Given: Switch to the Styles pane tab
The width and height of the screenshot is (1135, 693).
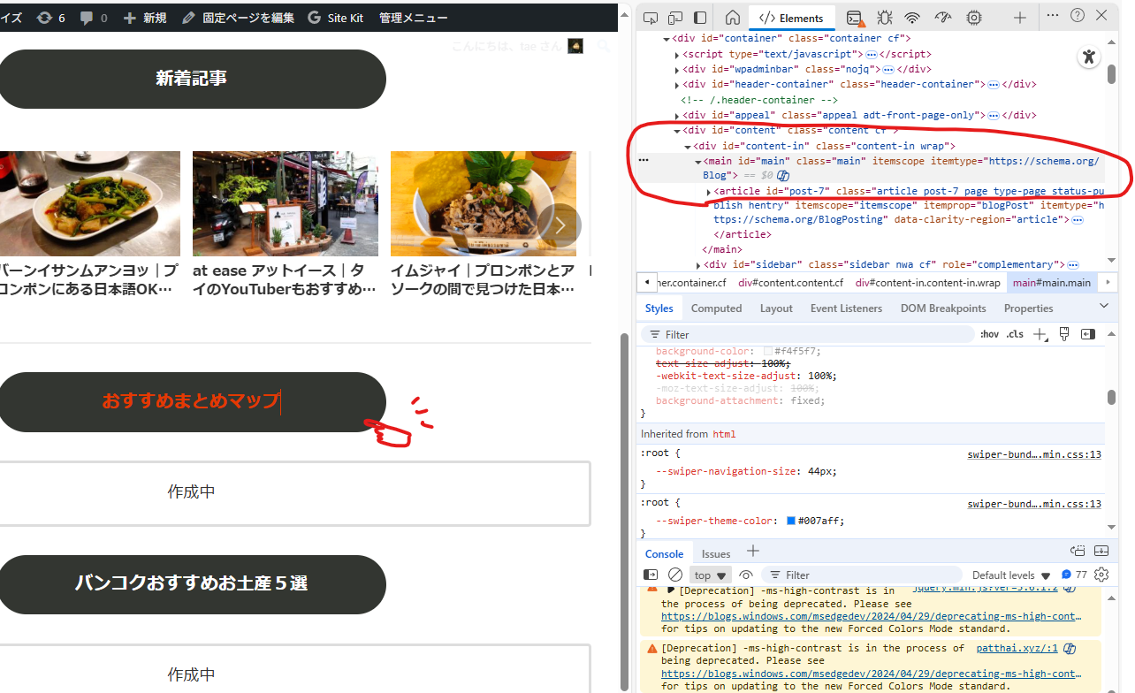Looking at the screenshot, I should [659, 308].
